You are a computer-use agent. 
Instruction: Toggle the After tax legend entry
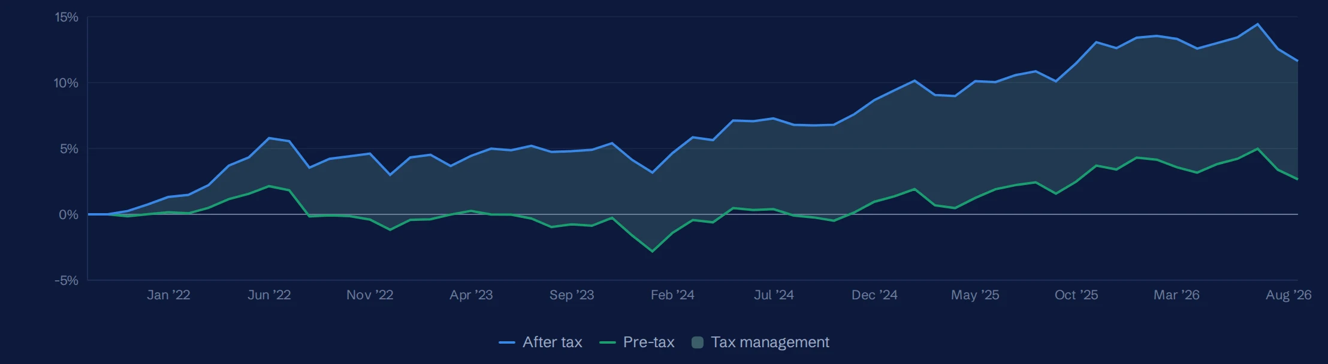(x=541, y=342)
